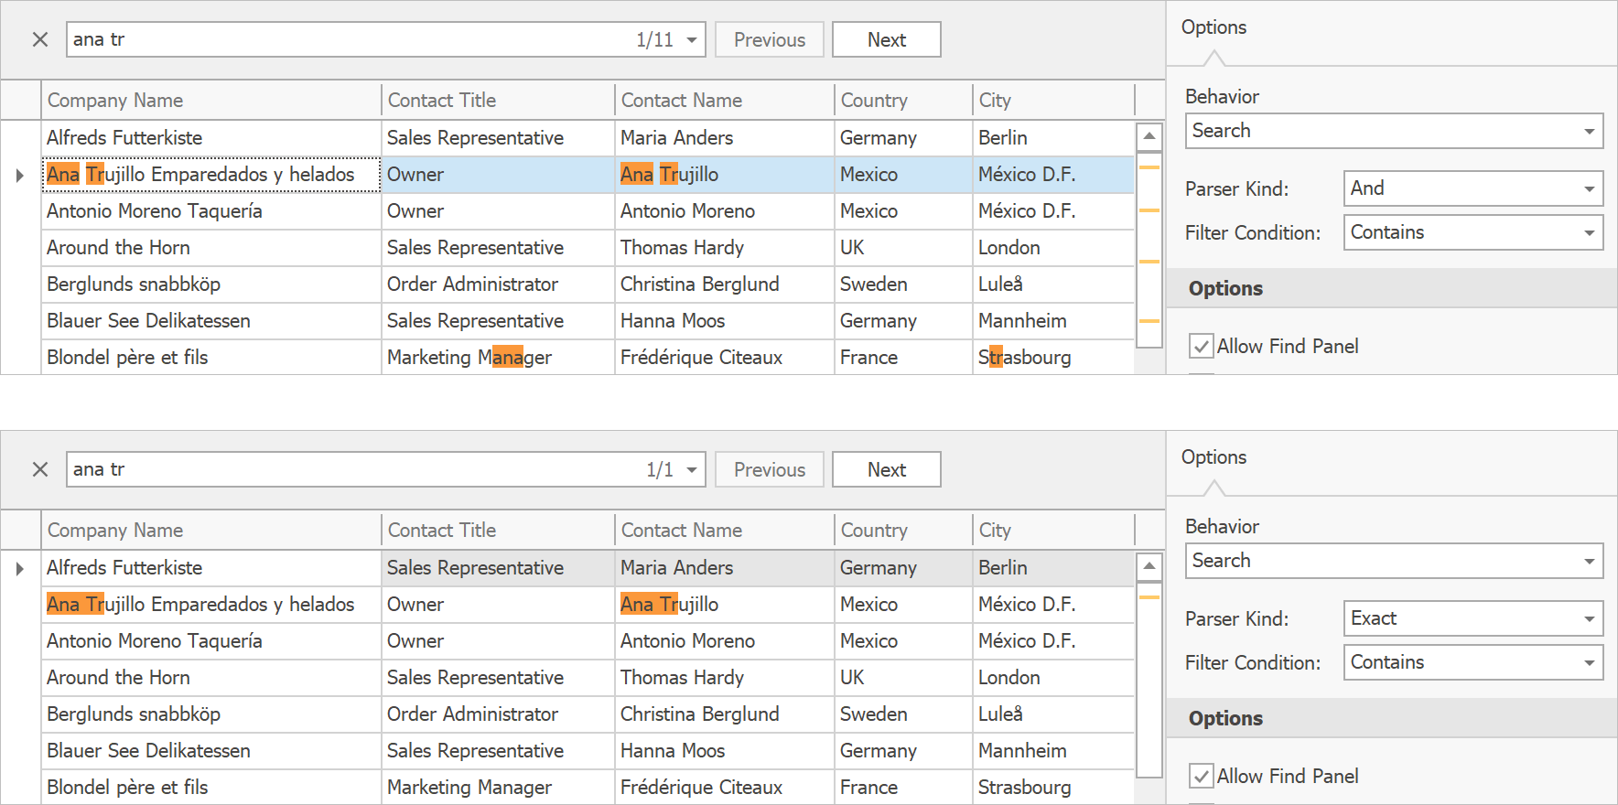The image size is (1618, 805).
Task: Sort by Company Name column in top grid
Action: pos(210,101)
